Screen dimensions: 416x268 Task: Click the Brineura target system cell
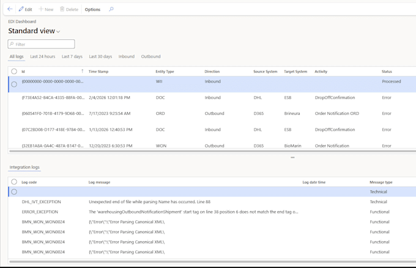(292, 114)
